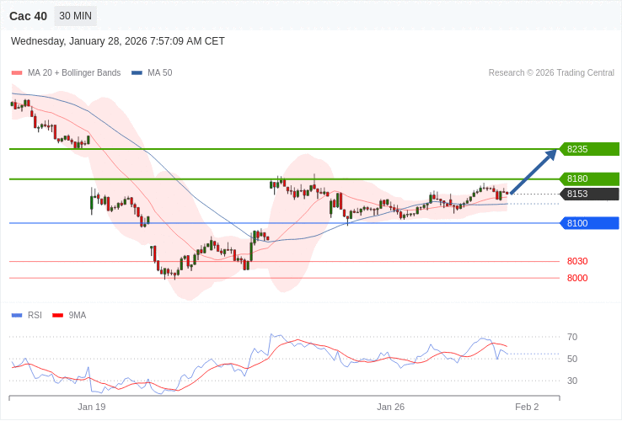Click the 9MA red legend swatch
622x421 pixels.
(x=58, y=316)
